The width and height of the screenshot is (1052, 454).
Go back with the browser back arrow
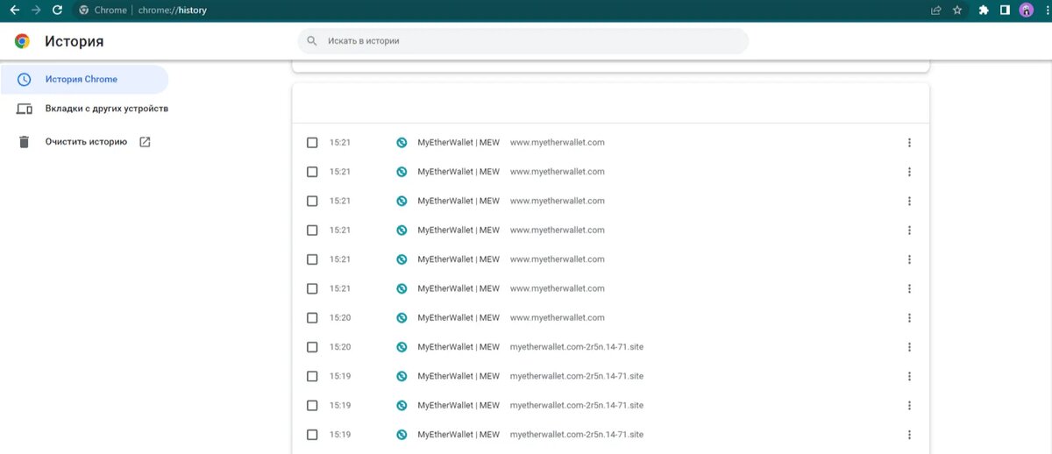14,11
